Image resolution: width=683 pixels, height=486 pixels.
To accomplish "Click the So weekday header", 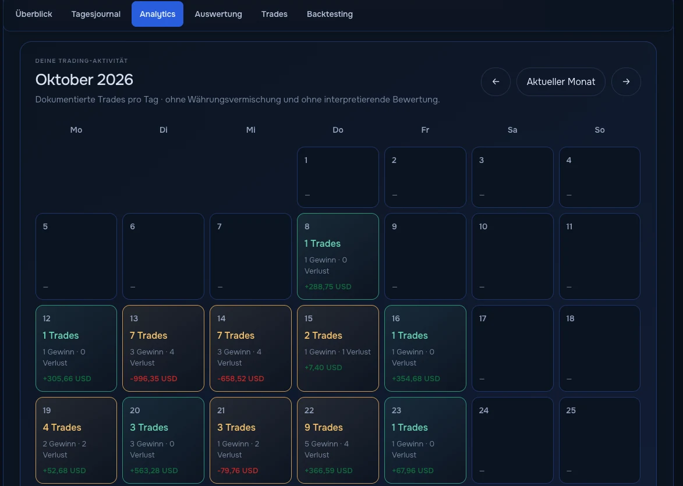I will (600, 130).
